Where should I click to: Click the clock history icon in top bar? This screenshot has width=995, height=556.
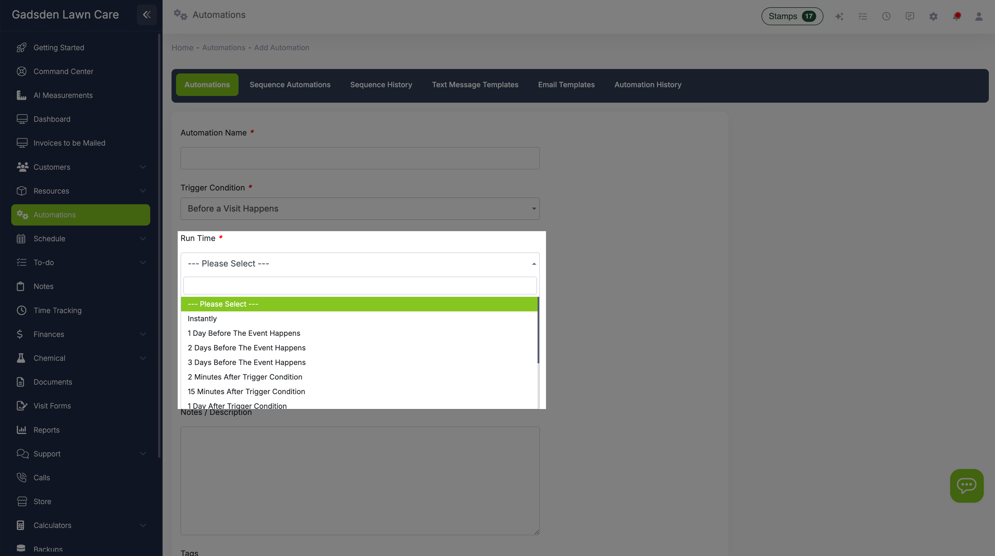[x=887, y=16]
